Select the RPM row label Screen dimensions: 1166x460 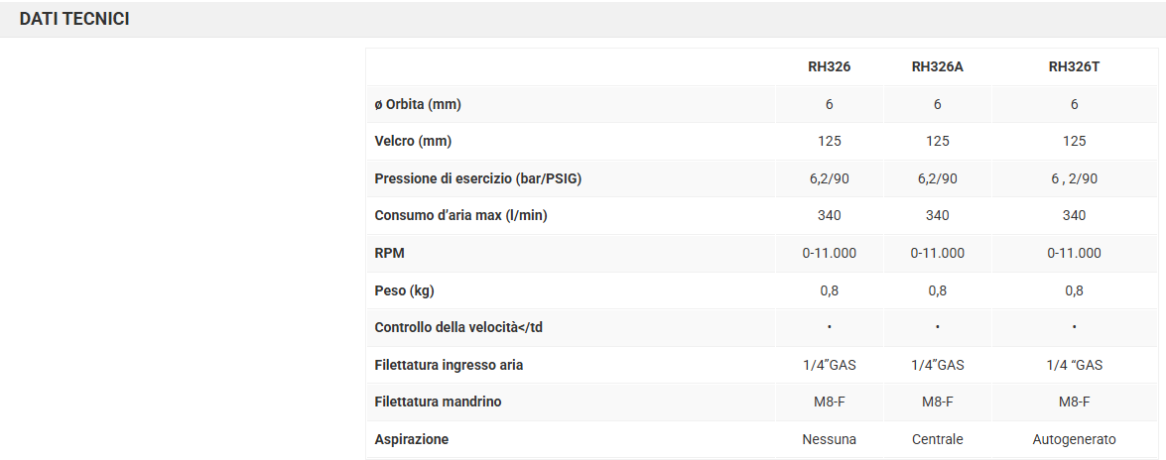[x=390, y=253]
